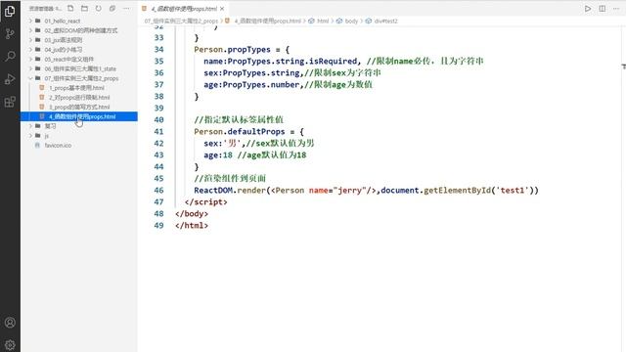Image resolution: width=626 pixels, height=352 pixels.
Task: Click line number 46 in gutter
Action: pyautogui.click(x=158, y=191)
